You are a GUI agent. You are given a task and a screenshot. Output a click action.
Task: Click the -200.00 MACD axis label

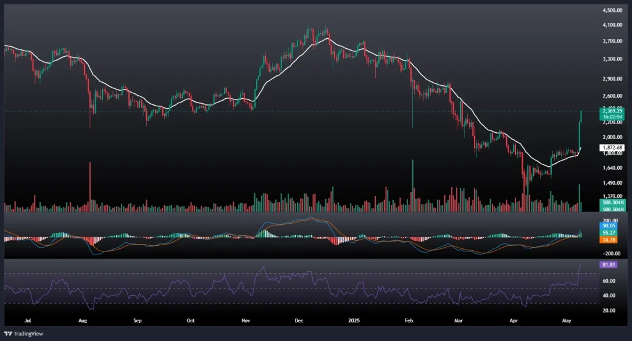tap(611, 253)
